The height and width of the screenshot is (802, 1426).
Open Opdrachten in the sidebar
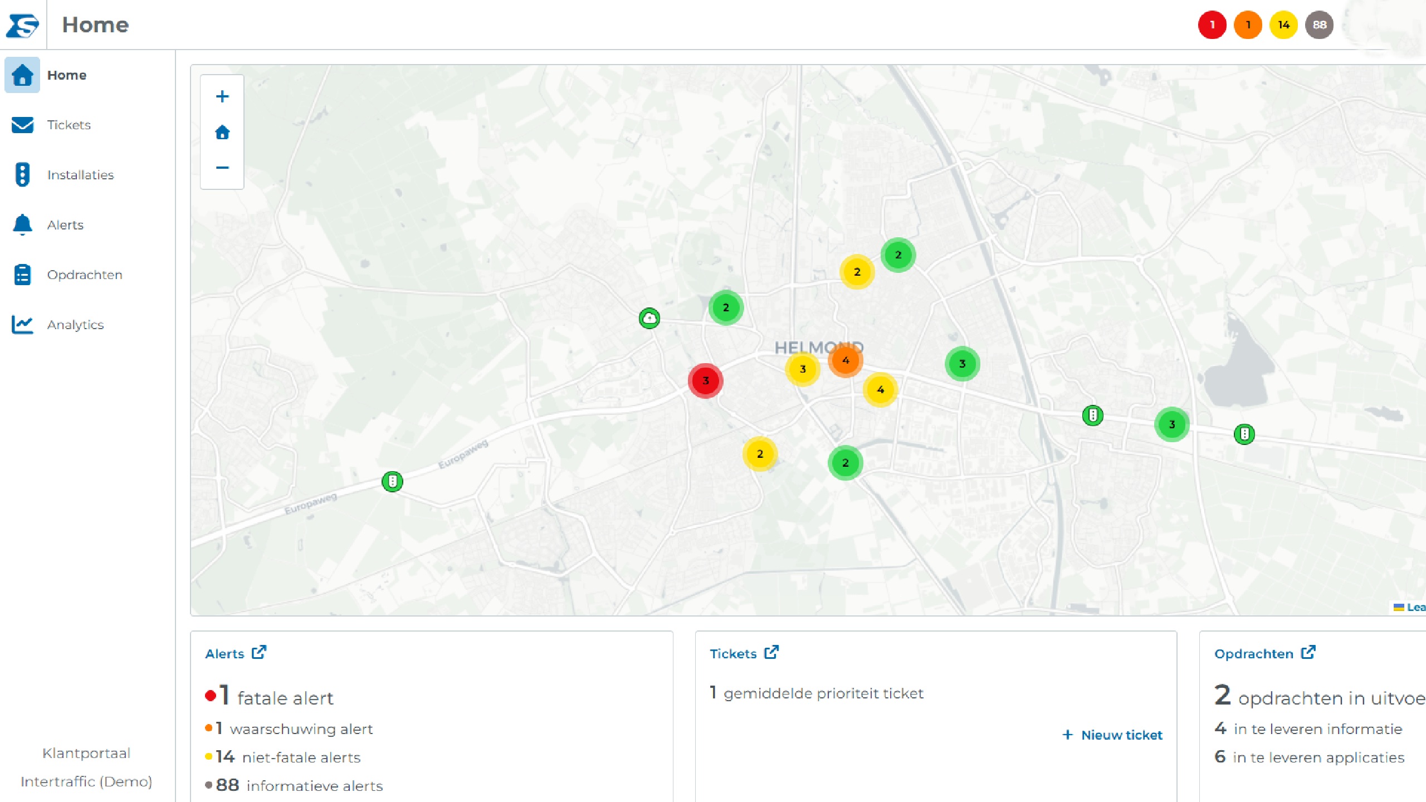(87, 275)
